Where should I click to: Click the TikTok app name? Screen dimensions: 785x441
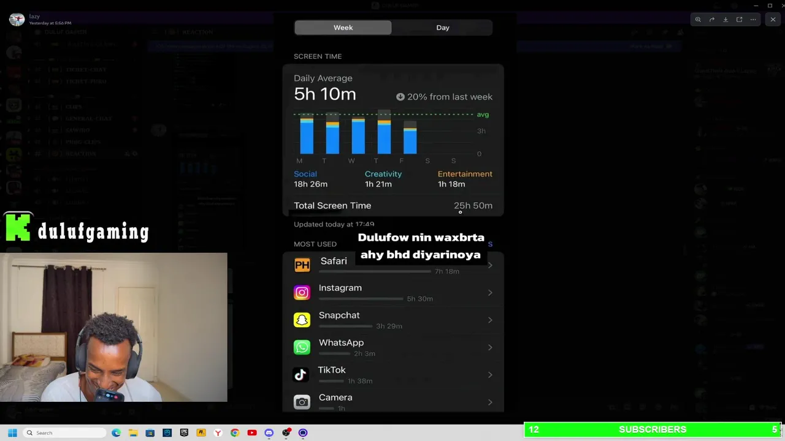pos(332,370)
